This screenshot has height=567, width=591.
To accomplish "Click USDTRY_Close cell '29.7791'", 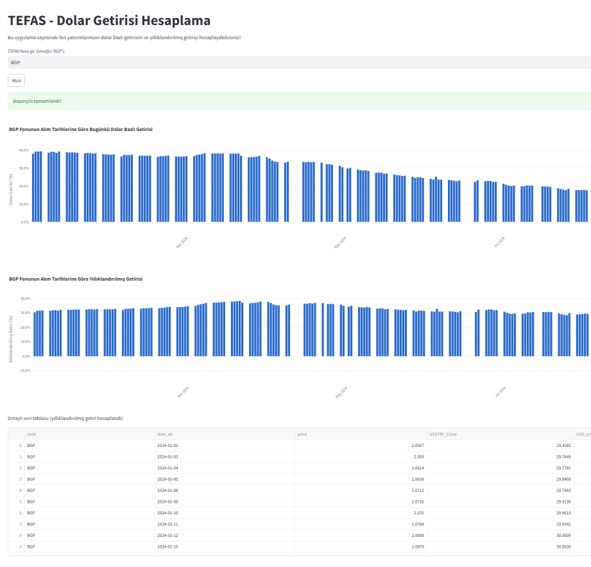I will (500, 467).
